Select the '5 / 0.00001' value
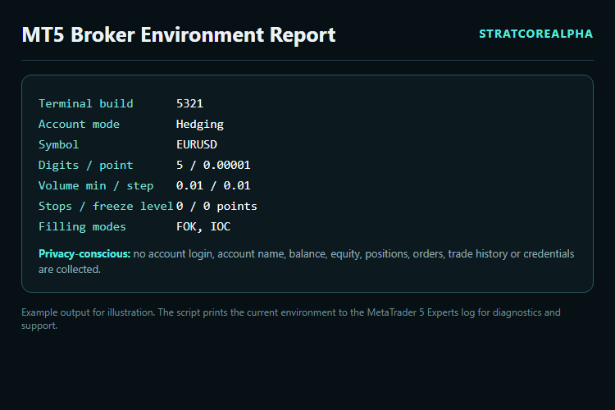 tap(213, 165)
